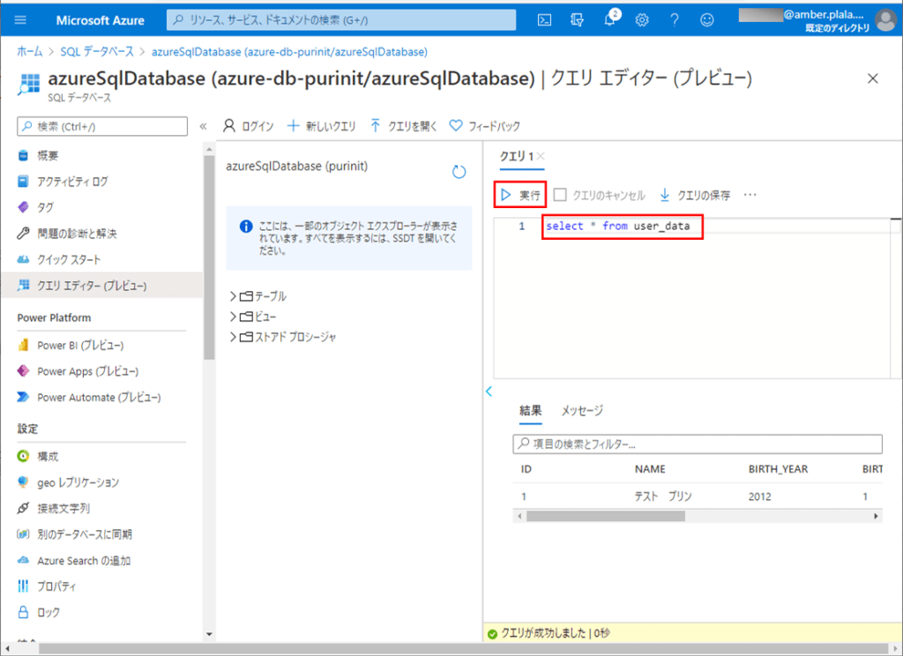This screenshot has width=903, height=656.
Task: Collapse the left menu with double chevron
Action: (x=203, y=126)
